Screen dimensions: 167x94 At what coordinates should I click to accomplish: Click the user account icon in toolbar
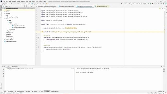point(122,4)
